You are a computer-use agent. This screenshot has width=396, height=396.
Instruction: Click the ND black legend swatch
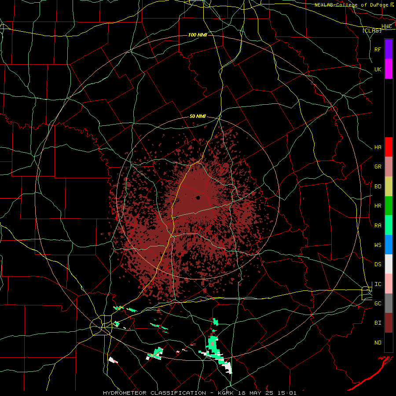click(x=389, y=342)
